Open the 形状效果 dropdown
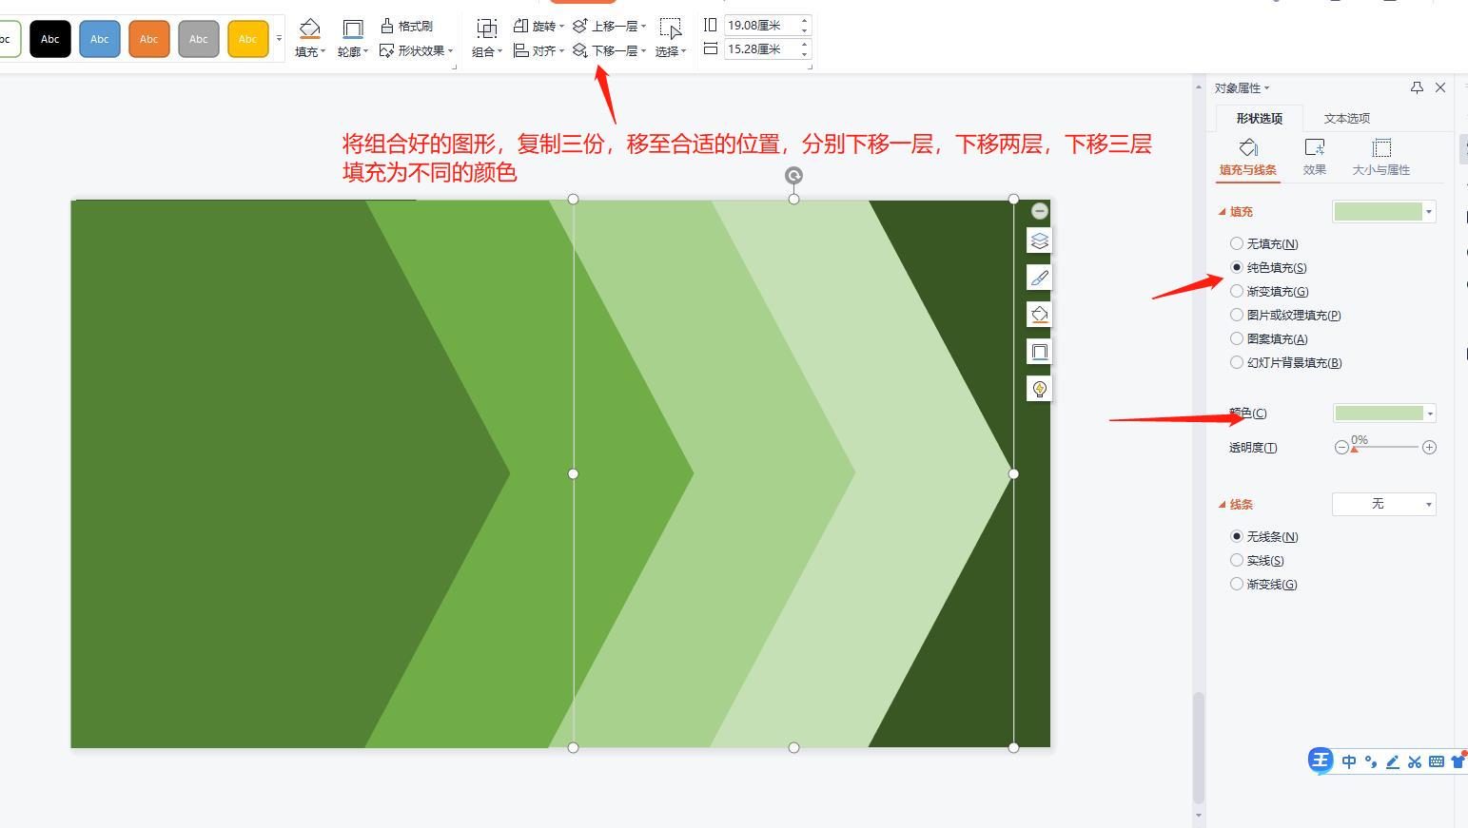Image resolution: width=1468 pixels, height=828 pixels. click(x=417, y=50)
